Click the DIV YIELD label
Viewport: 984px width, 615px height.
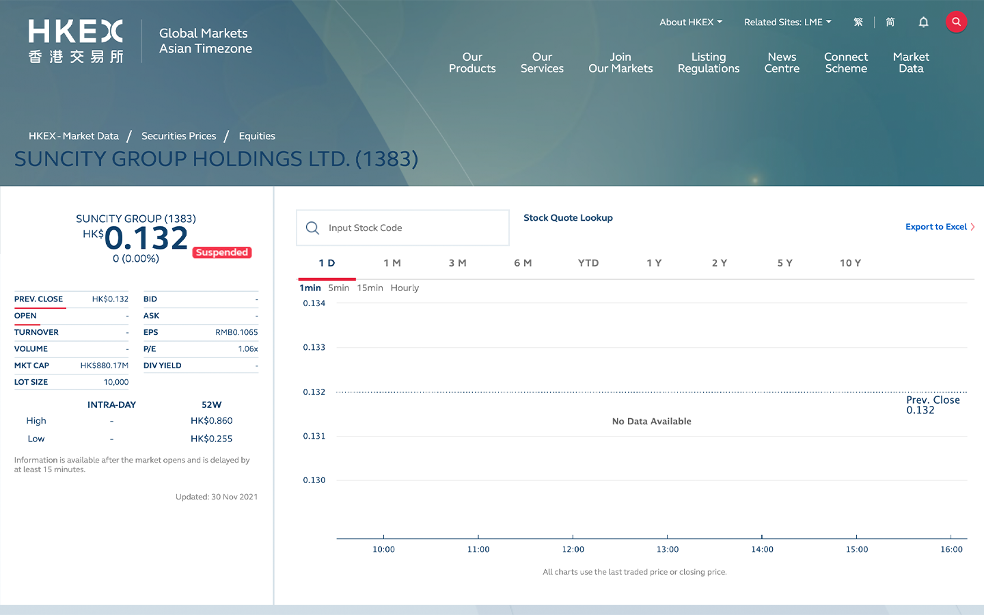(x=162, y=366)
